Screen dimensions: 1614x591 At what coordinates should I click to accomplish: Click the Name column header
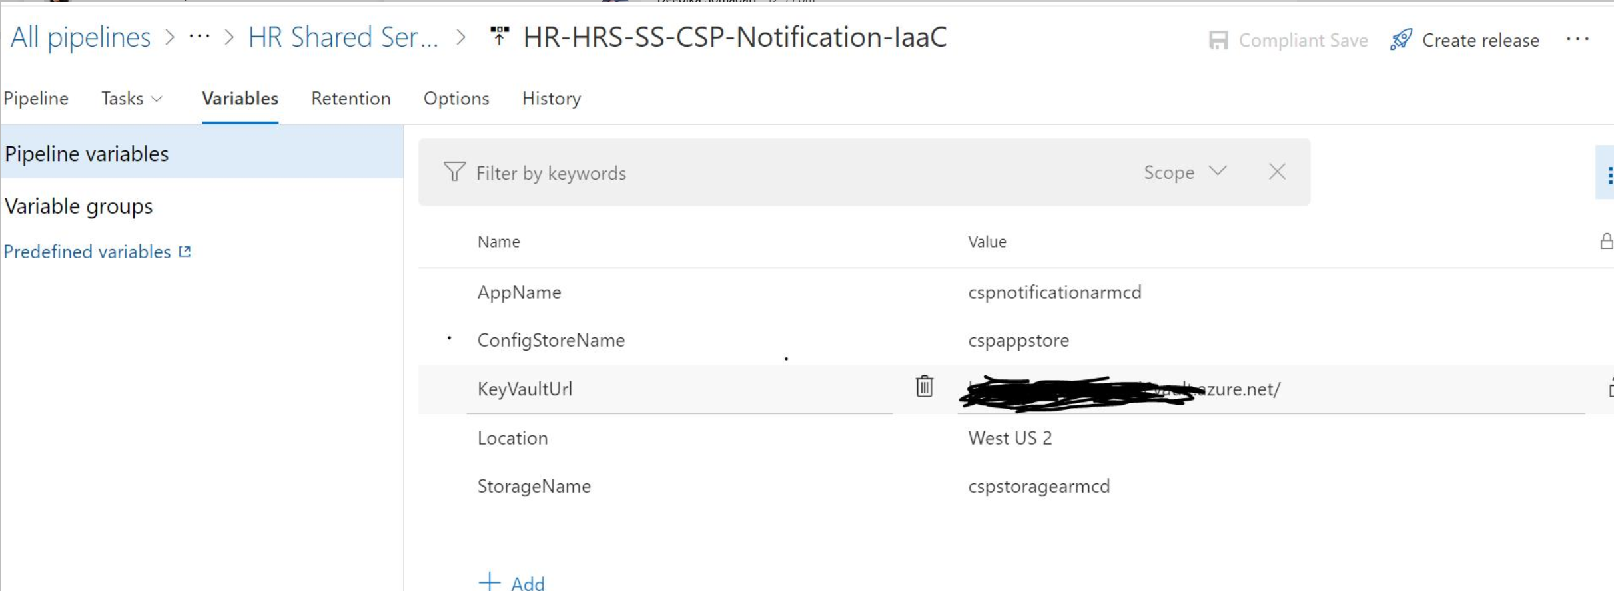click(x=498, y=242)
